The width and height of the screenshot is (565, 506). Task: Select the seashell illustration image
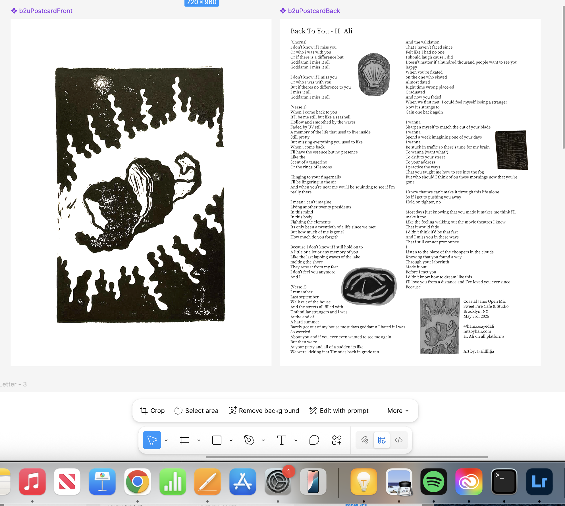(x=374, y=74)
